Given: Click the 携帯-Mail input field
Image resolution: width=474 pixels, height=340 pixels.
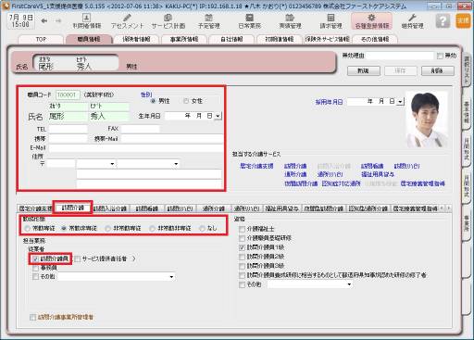Looking at the screenshot, I should point(172,139).
